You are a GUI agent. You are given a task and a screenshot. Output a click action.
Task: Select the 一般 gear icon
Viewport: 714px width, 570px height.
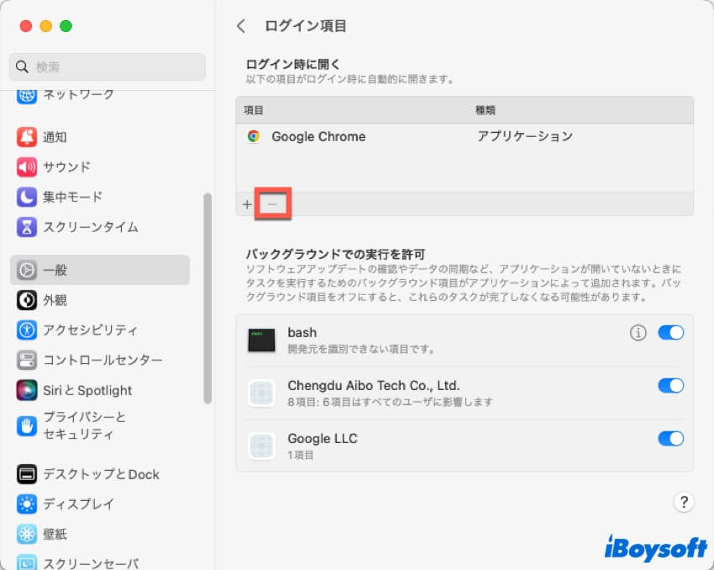(x=27, y=270)
